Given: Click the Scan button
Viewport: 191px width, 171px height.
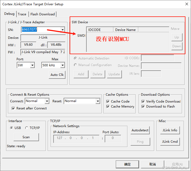Looking at the screenshot, I should (26, 137).
